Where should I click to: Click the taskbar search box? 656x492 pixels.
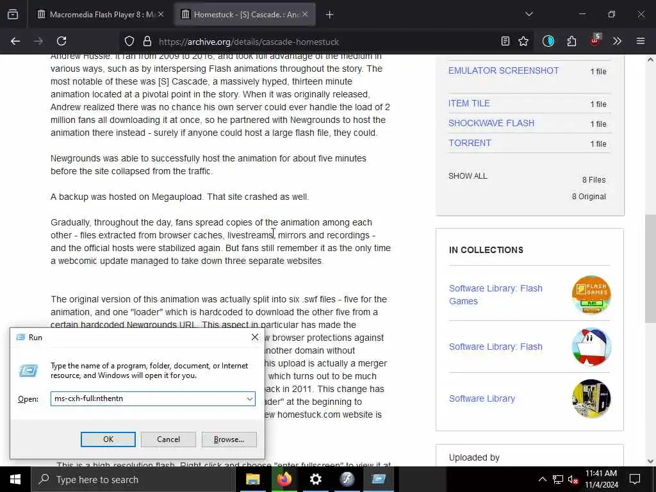point(133,479)
